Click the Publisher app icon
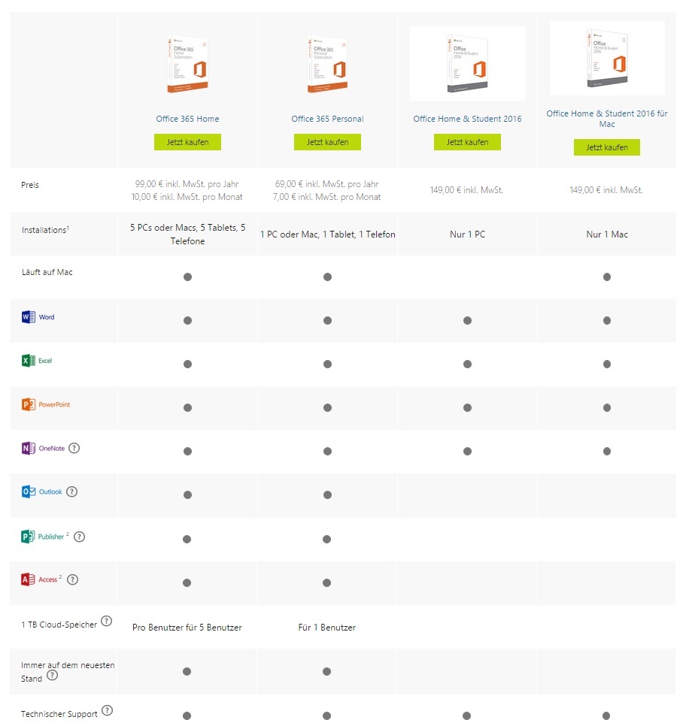Screen dimensions: 683x726 [28, 536]
